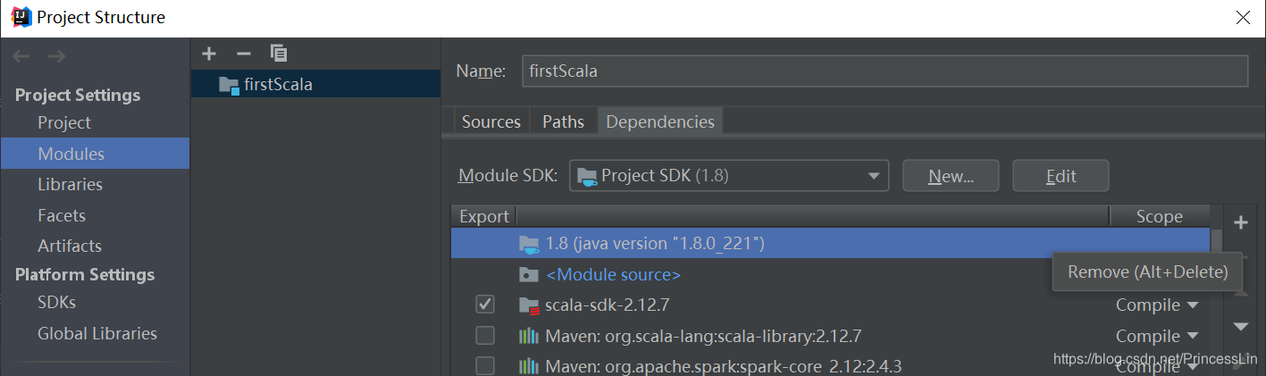Click the spark-core Maven library icon

tap(529, 366)
